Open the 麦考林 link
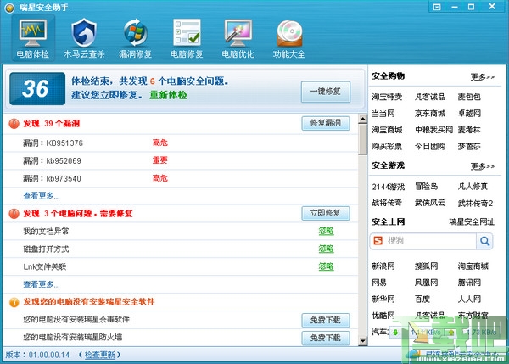509x364 pixels. tap(469, 130)
